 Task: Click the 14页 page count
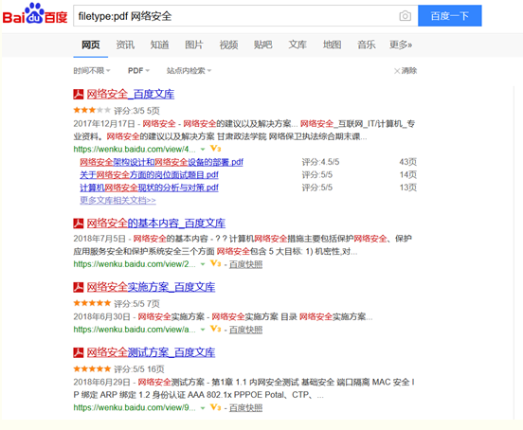point(408,175)
